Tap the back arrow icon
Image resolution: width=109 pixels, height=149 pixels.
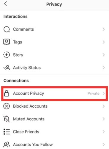tap(6, 4)
